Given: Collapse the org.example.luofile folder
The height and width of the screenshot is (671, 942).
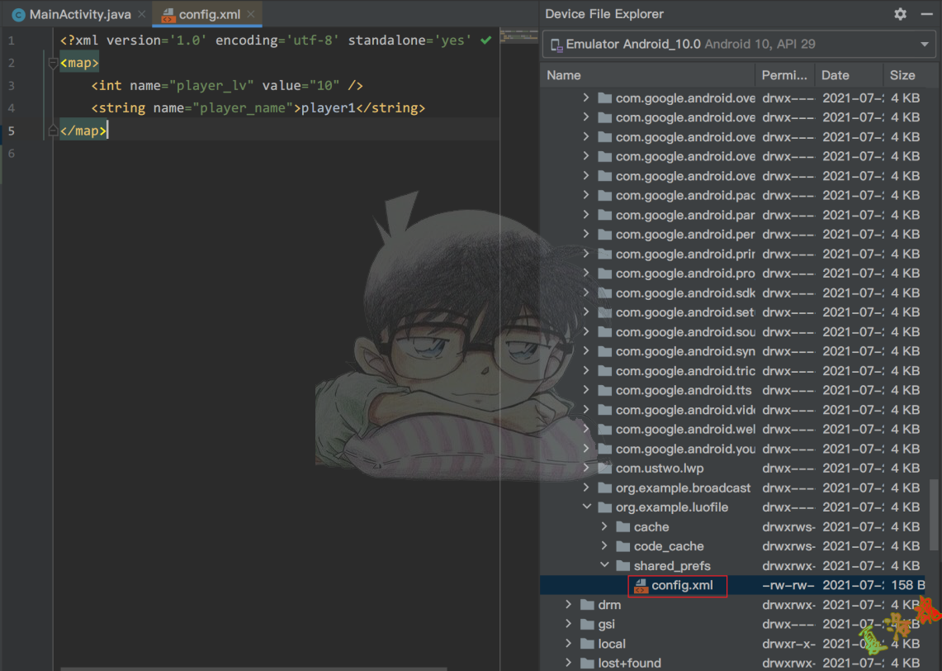Looking at the screenshot, I should [586, 507].
